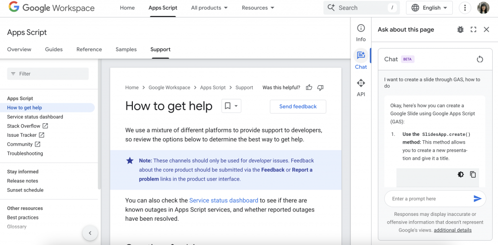Collapse the sidebar with chevron button
This screenshot has width=498, height=245.
pos(90,233)
